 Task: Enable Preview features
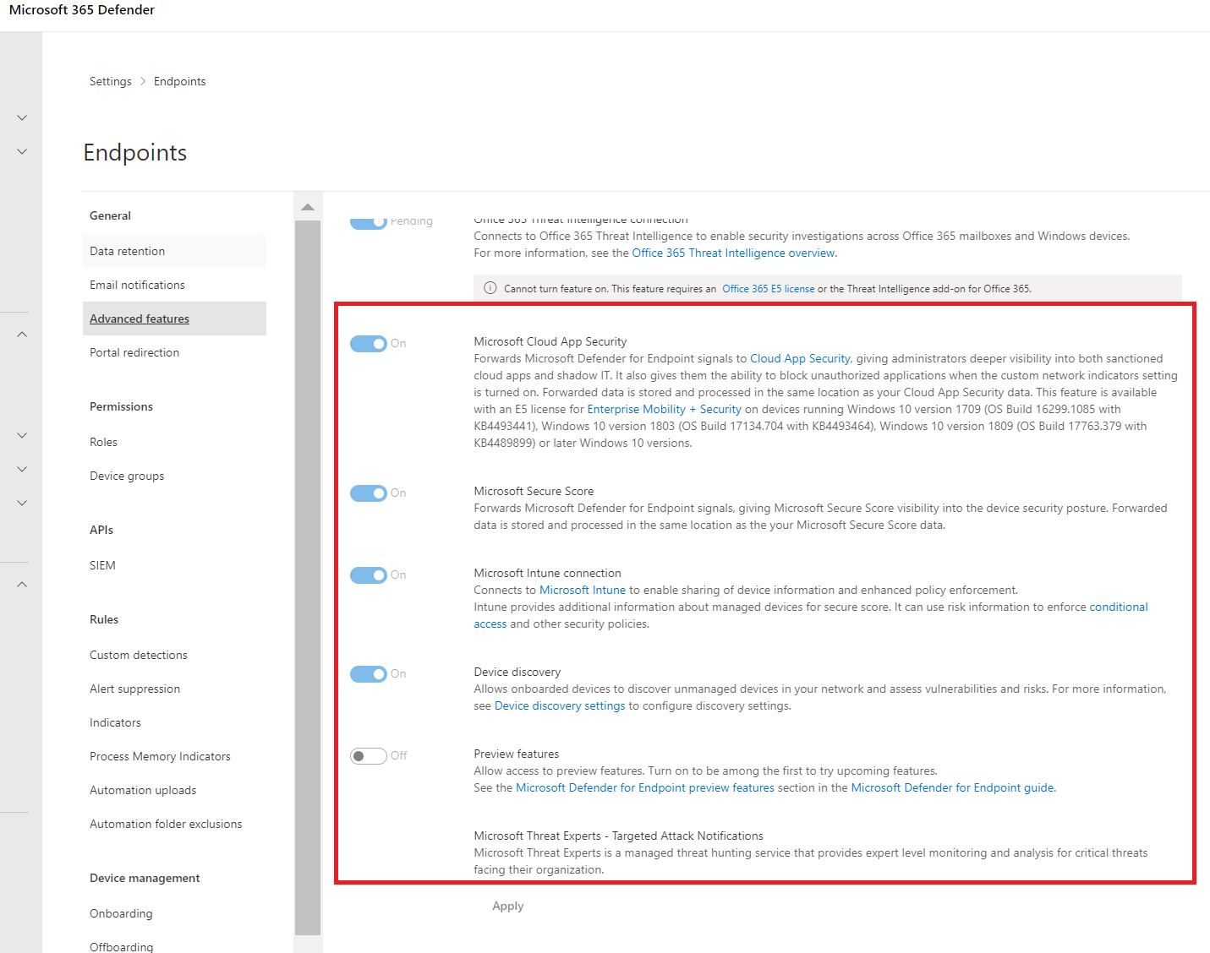[x=369, y=755]
